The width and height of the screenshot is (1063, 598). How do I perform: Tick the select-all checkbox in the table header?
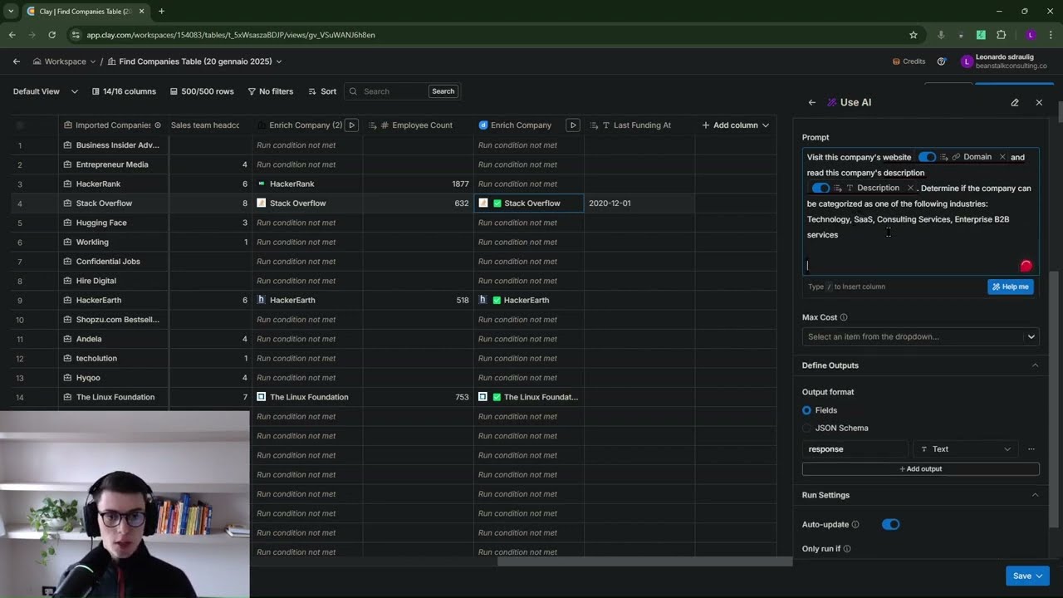click(20, 125)
